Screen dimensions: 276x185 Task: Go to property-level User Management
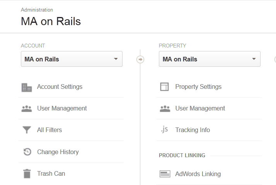tap(200, 109)
